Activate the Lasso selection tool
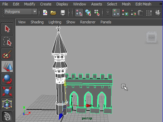Viewport: 163px width, 122px height. click(x=7, y=41)
